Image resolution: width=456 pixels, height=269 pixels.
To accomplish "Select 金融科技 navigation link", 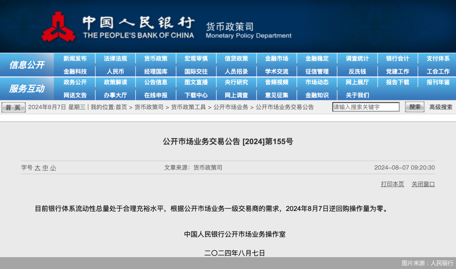I will point(75,71).
